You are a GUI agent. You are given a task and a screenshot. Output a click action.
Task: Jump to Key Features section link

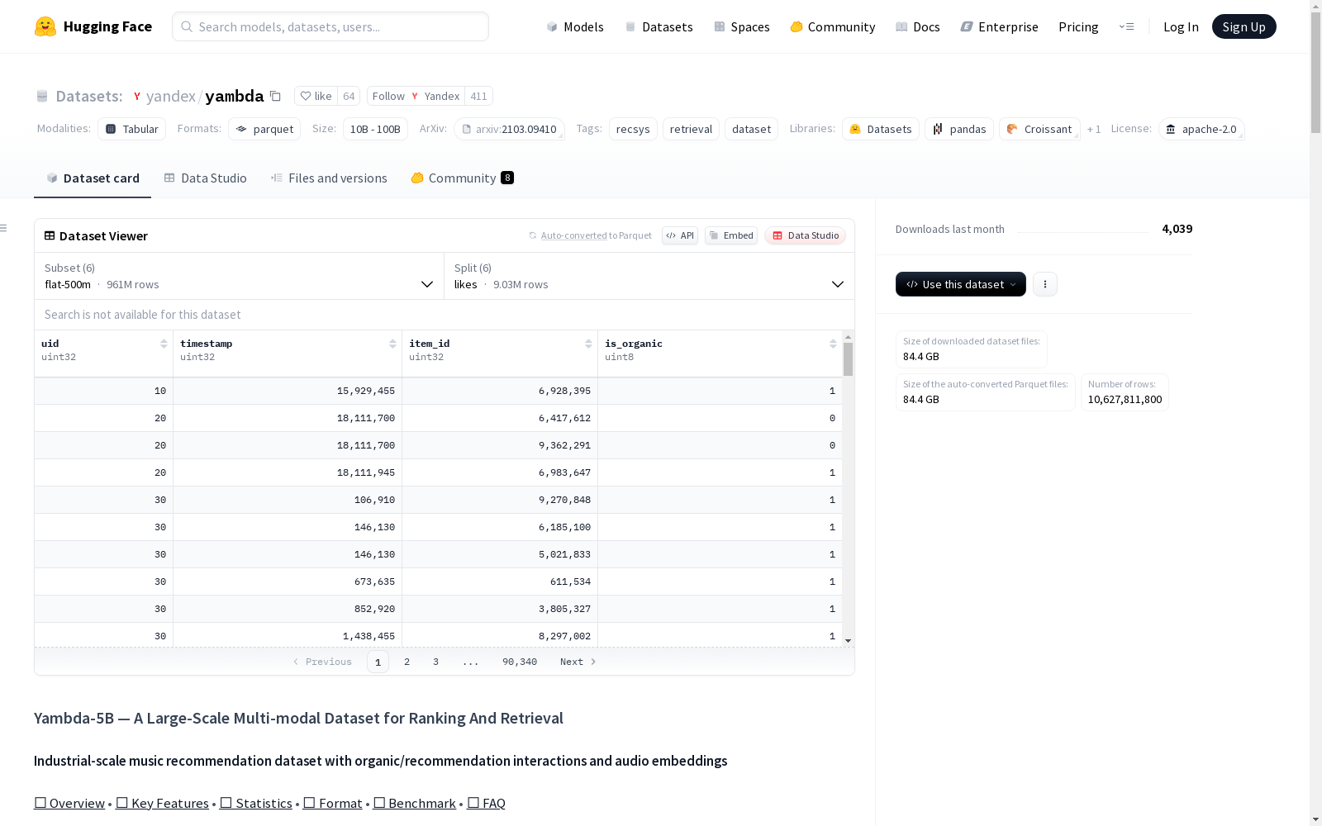(x=162, y=803)
